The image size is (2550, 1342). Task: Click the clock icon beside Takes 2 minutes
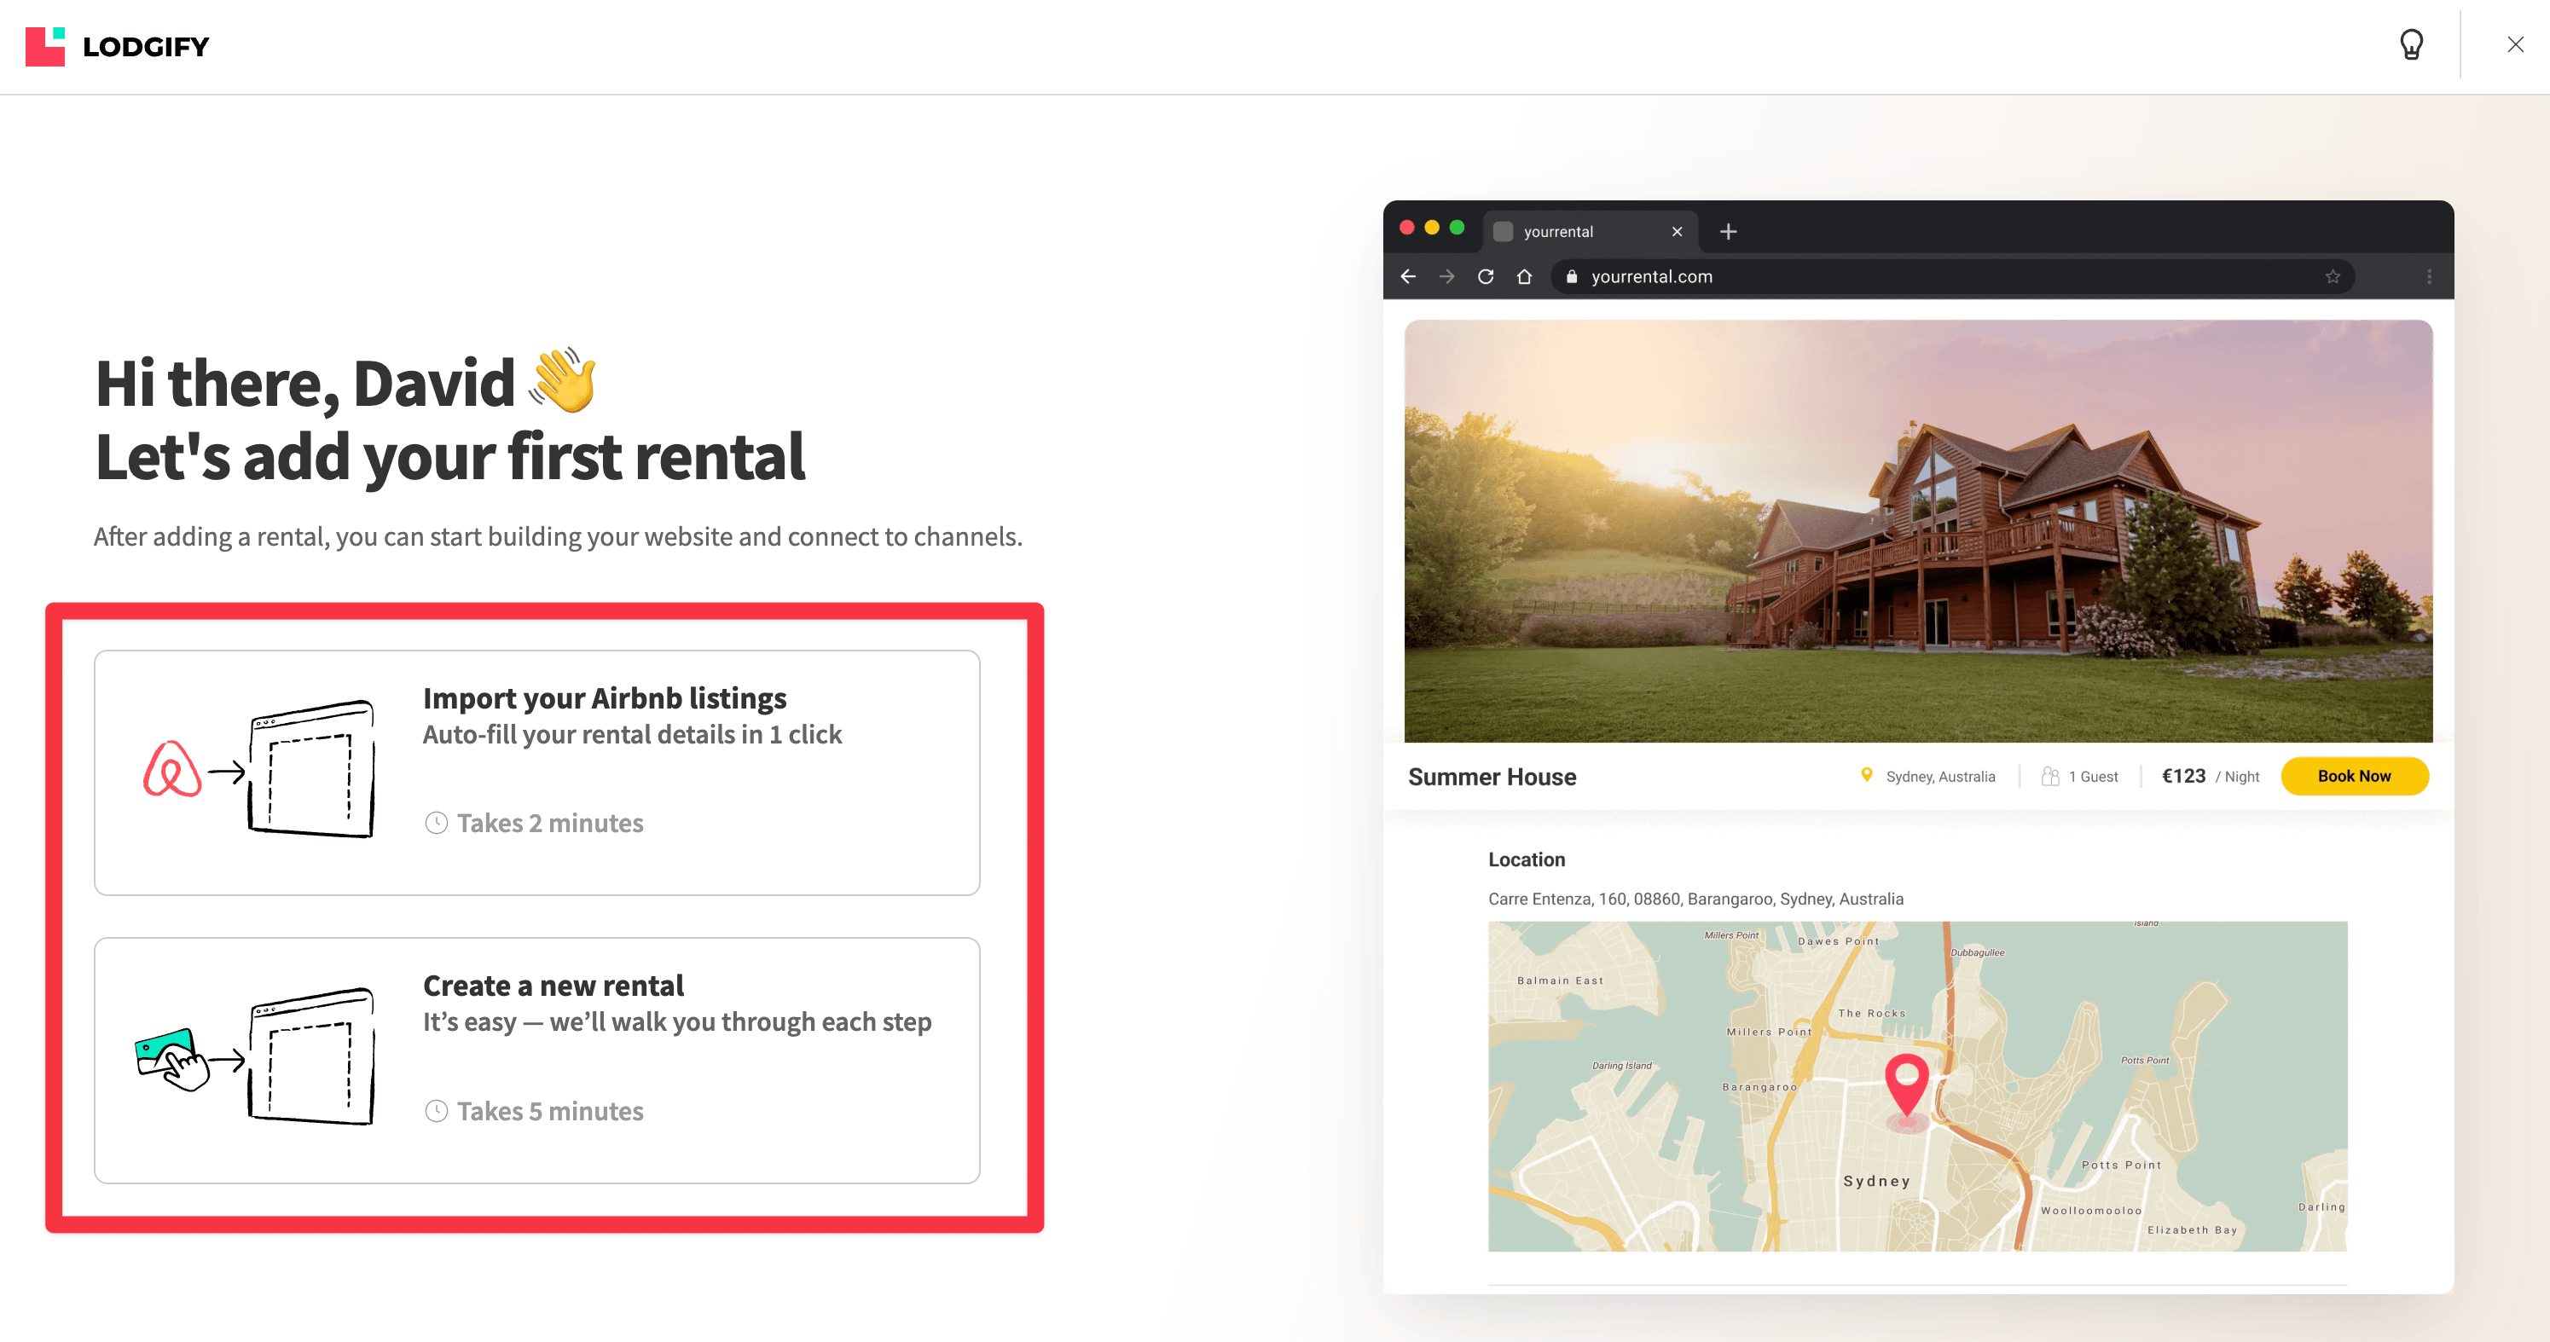pyautogui.click(x=437, y=823)
